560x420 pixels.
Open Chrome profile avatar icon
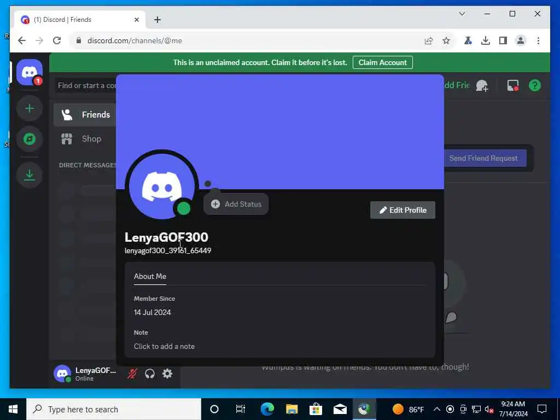[x=521, y=40]
